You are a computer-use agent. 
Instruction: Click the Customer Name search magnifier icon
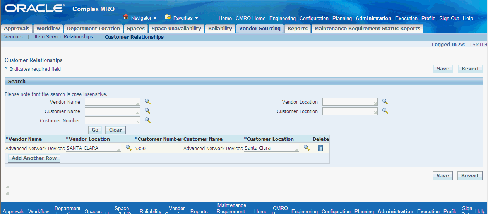tap(147, 111)
